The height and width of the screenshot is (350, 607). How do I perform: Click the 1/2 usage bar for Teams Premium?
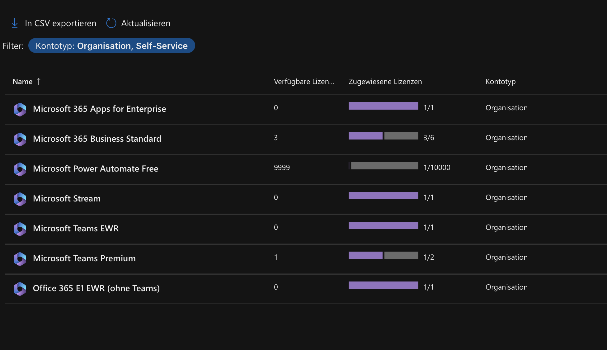click(x=383, y=255)
